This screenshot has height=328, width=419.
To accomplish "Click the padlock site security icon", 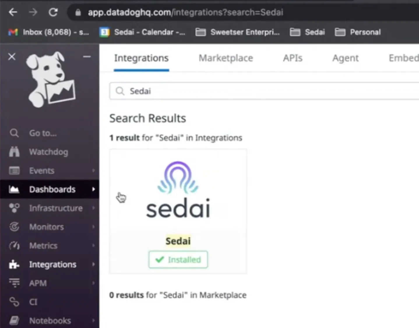I will [78, 12].
